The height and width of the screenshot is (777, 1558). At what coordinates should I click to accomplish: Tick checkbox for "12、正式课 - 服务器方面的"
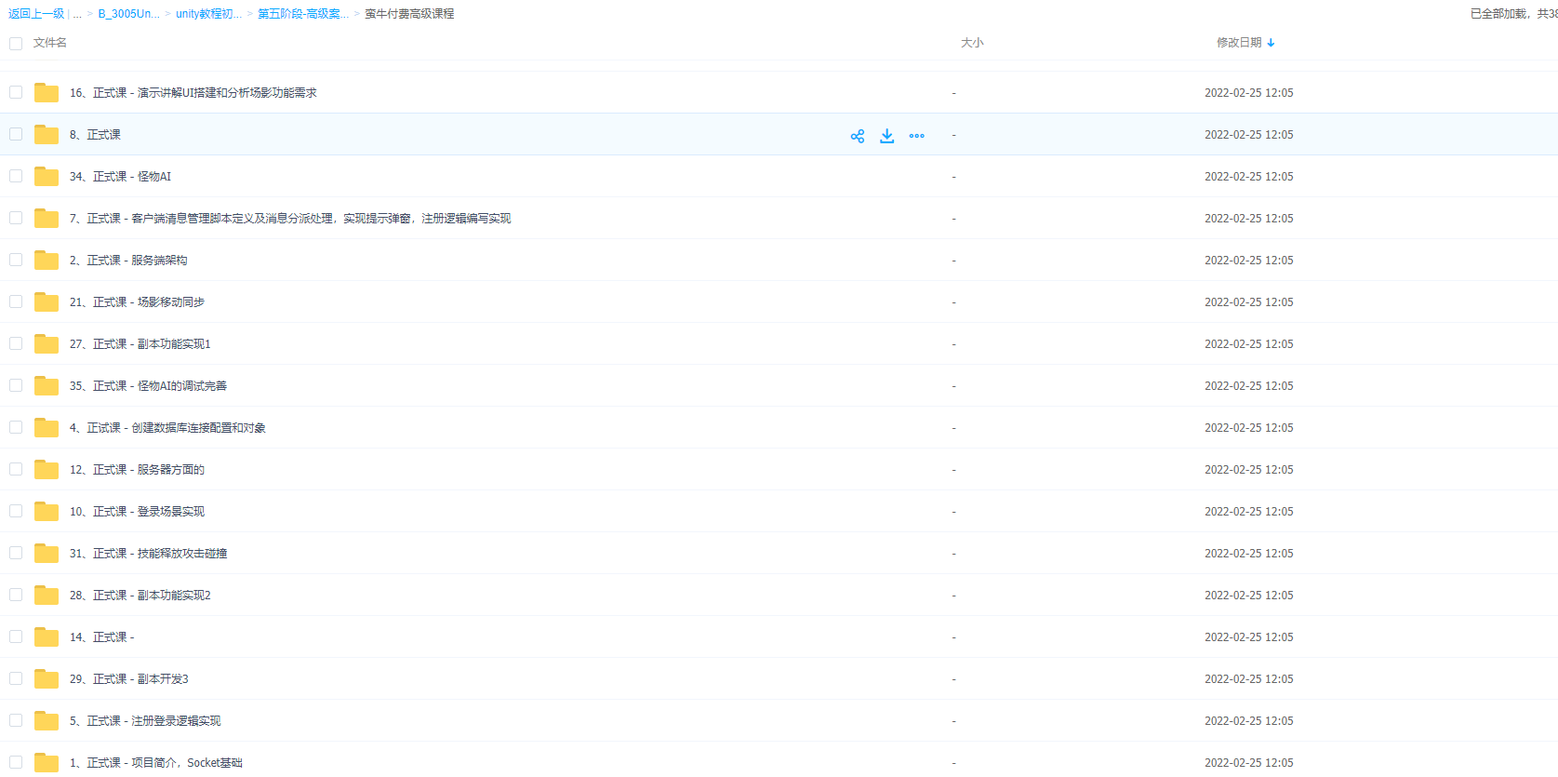click(16, 469)
